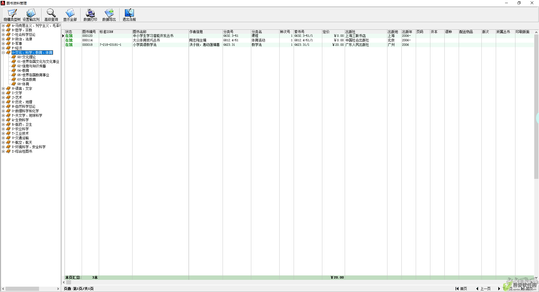Image resolution: width=539 pixels, height=292 pixels.
Task: Click the book icon beside P-天文学、地球科学
Action: [x=8, y=115]
